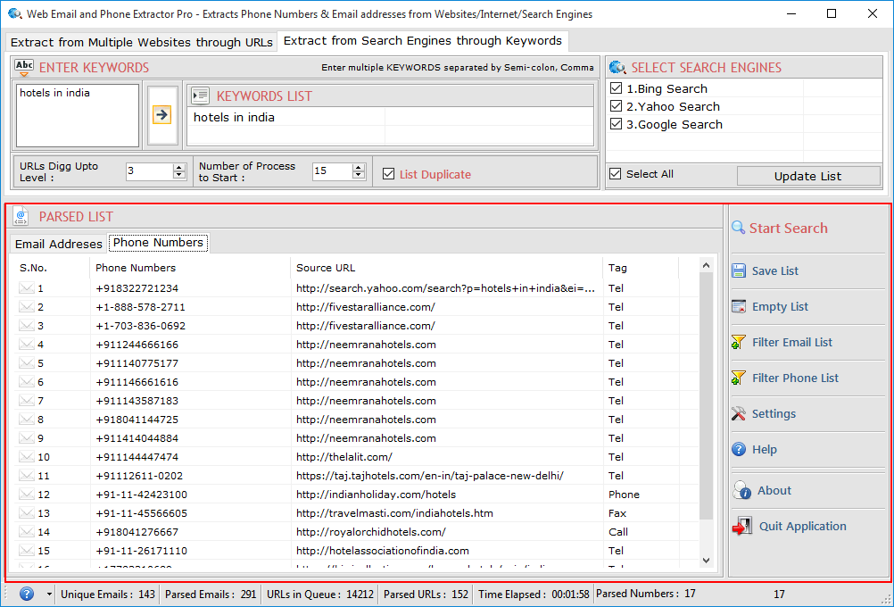The image size is (894, 607).
Task: Click the Number of Process field
Action: 332,171
